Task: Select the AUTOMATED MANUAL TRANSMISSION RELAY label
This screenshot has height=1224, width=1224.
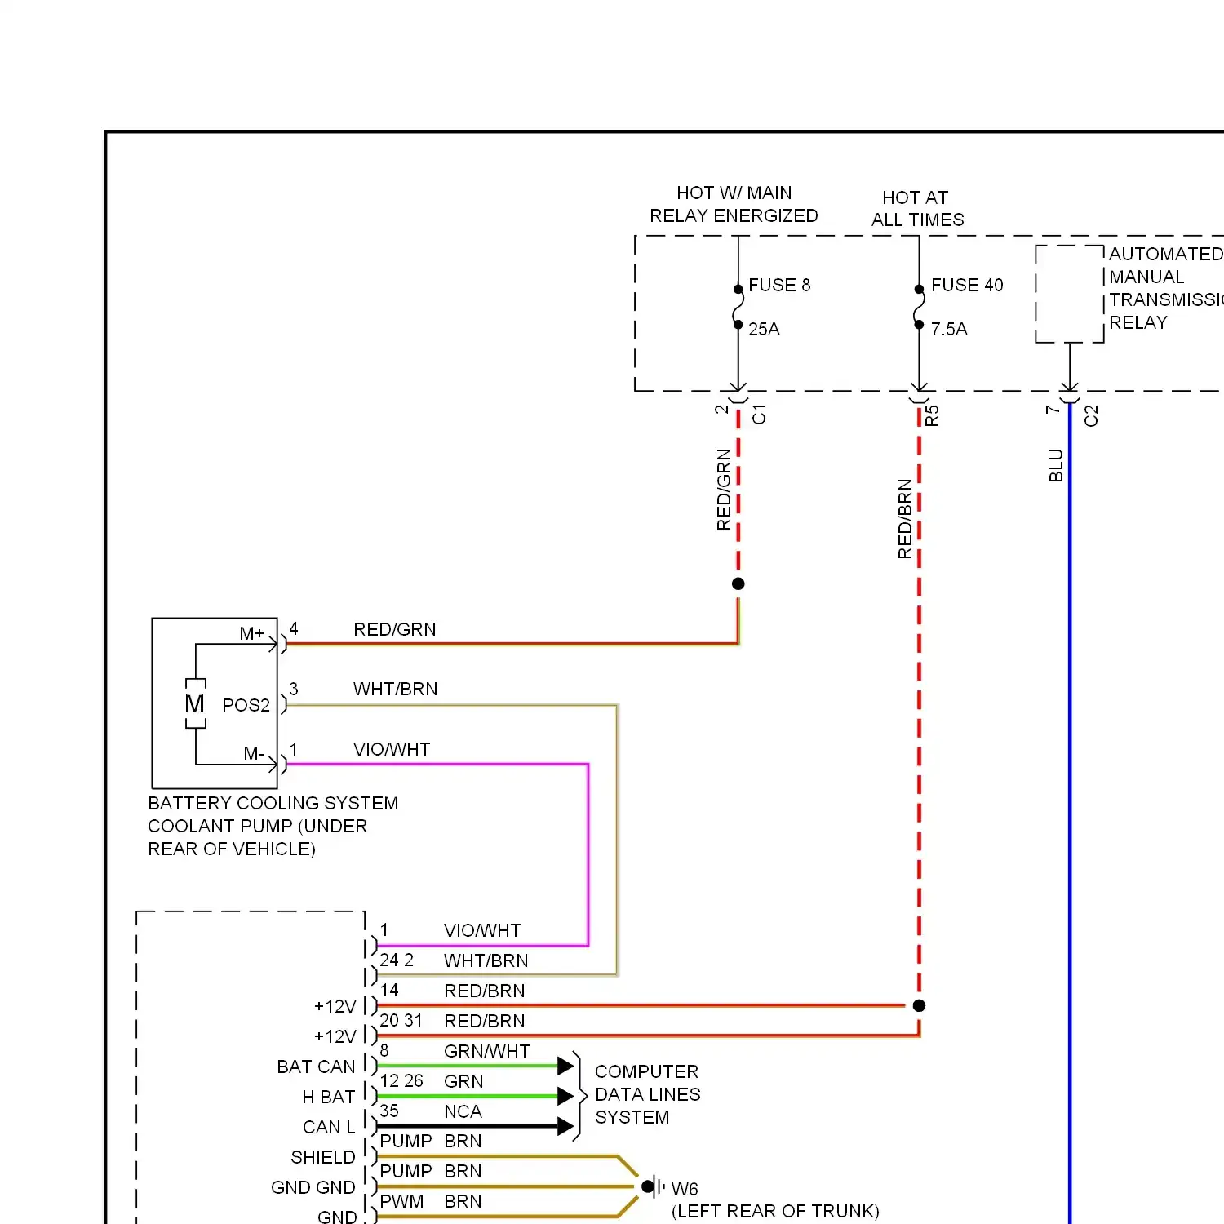Action: [1165, 288]
